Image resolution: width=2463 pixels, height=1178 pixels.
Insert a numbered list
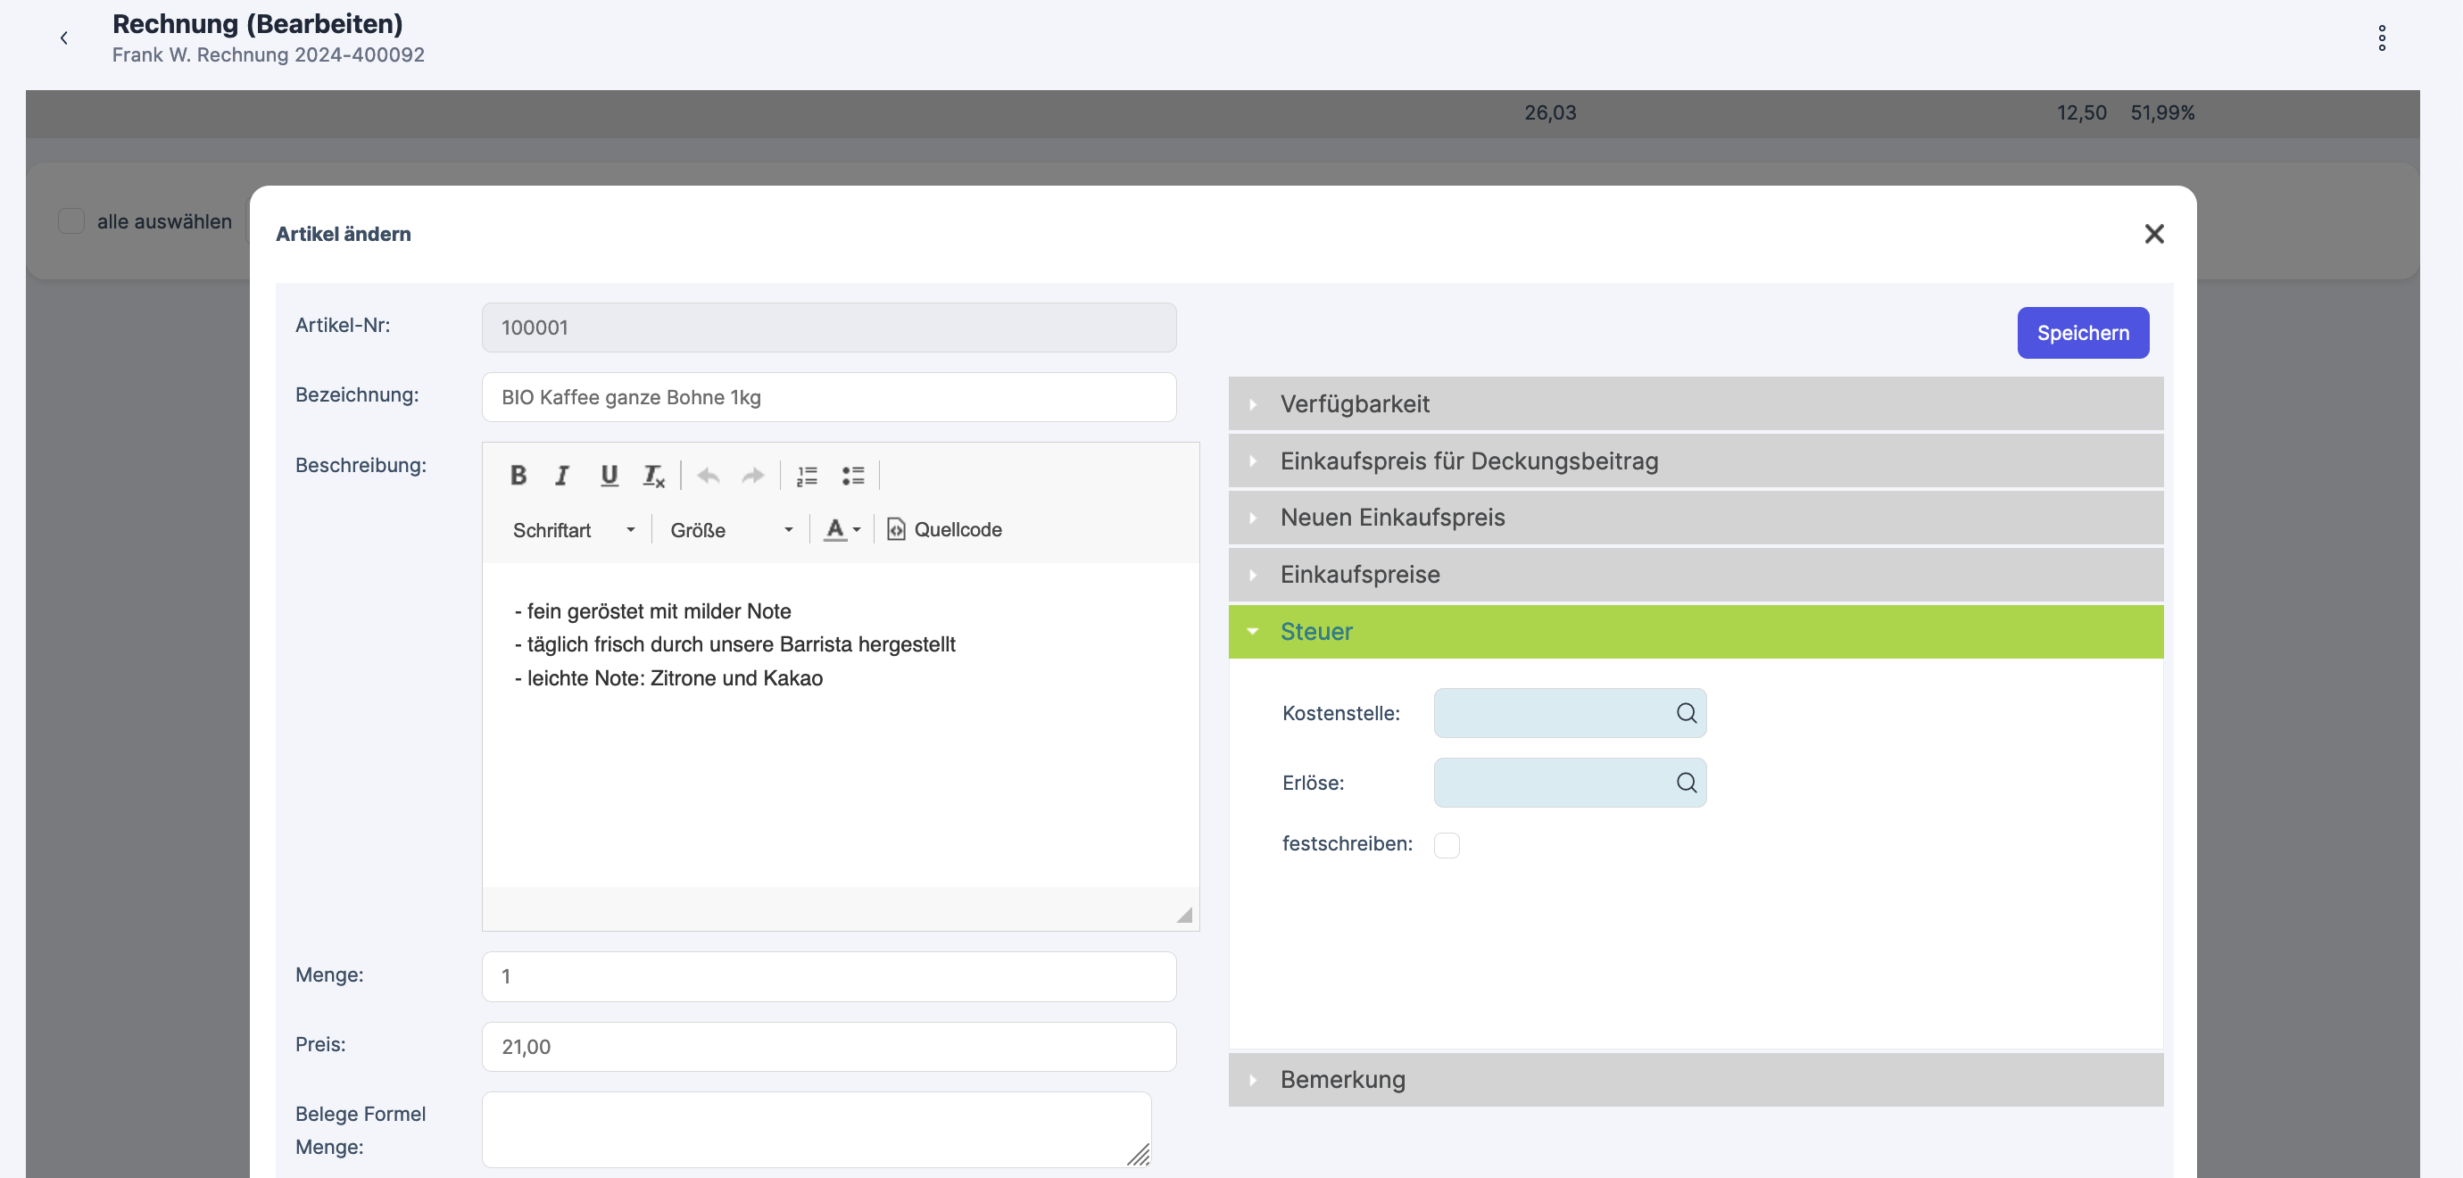click(807, 475)
